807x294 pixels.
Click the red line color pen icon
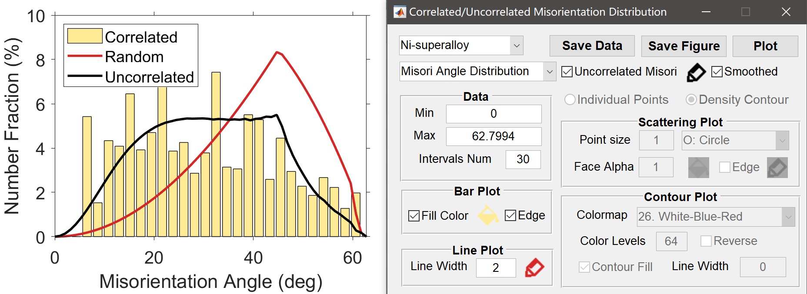coord(534,268)
